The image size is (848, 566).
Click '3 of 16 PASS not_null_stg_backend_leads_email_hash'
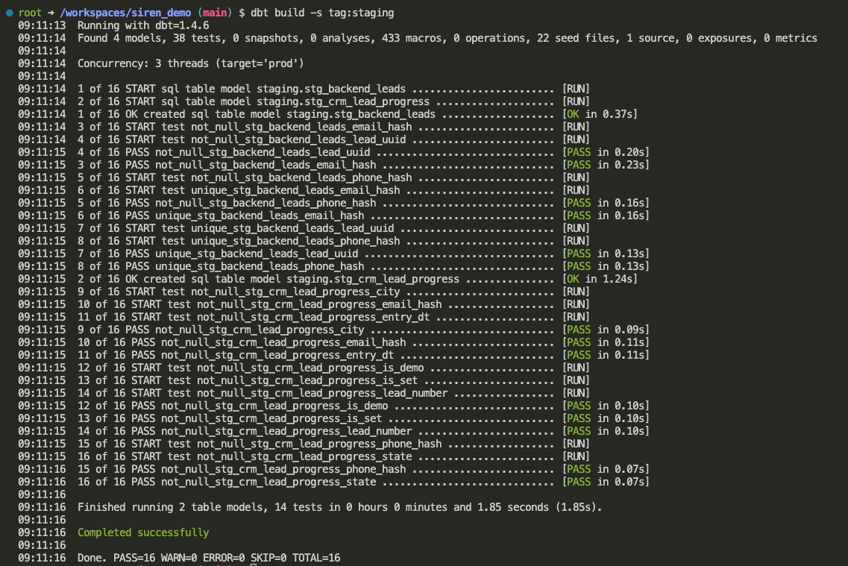pos(227,165)
